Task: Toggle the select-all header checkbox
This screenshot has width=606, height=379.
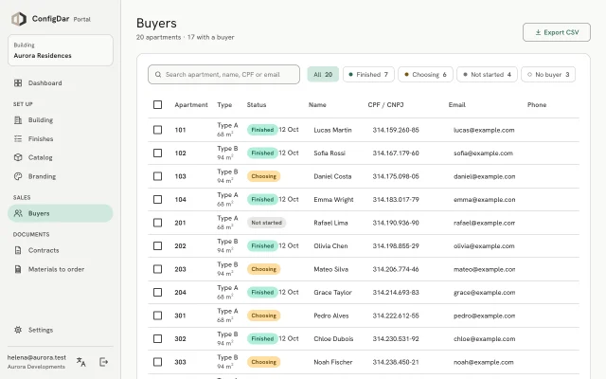Action: [x=158, y=105]
